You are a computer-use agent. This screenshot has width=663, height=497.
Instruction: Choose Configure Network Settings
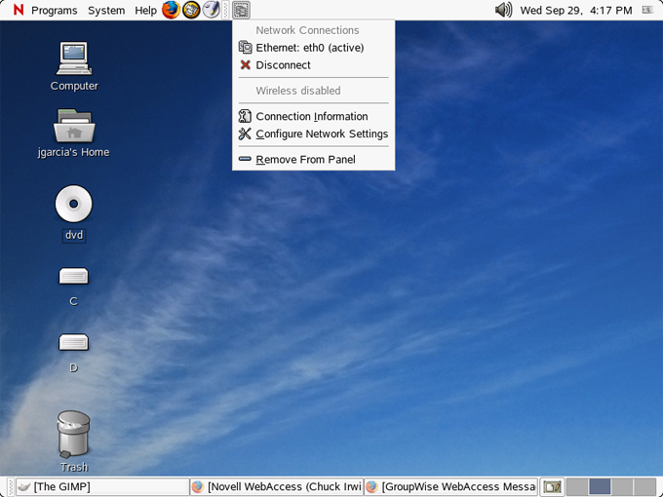[314, 134]
